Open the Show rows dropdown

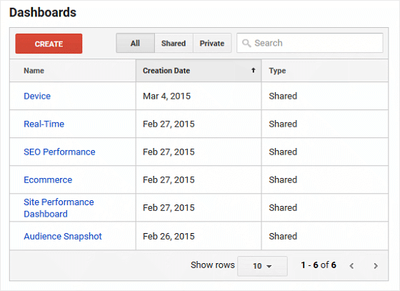tap(262, 266)
